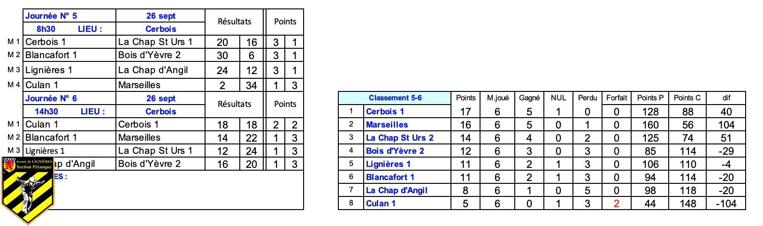Select La Chap d'Angil ranking entry
Screen dimensions: 763x226
pos(397,190)
